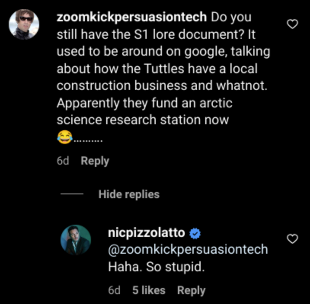Image resolution: width=310 pixels, height=304 pixels.
Task: Open the nicpizzolatto username link
Action: 147,233
